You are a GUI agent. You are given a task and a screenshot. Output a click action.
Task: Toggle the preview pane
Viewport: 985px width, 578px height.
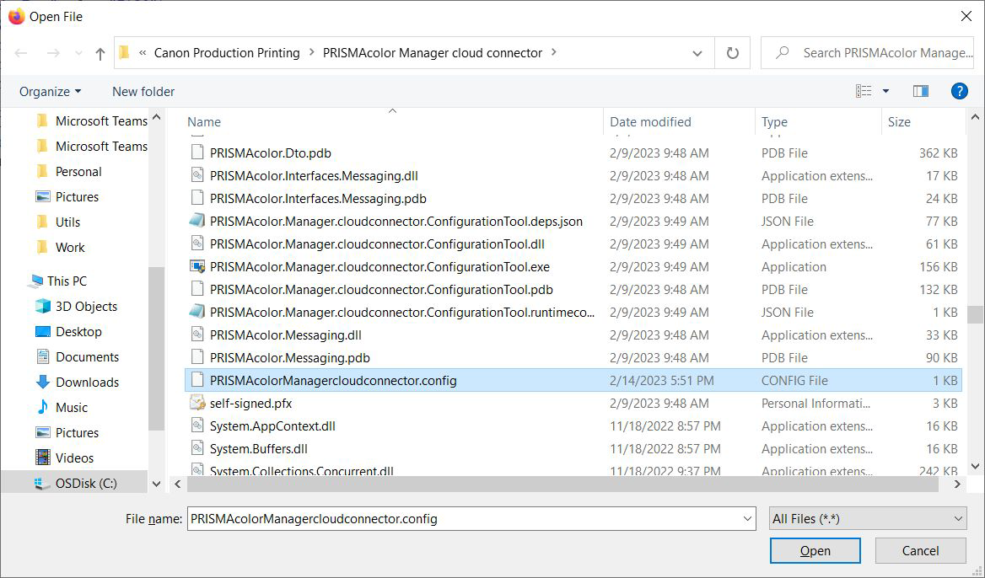921,92
